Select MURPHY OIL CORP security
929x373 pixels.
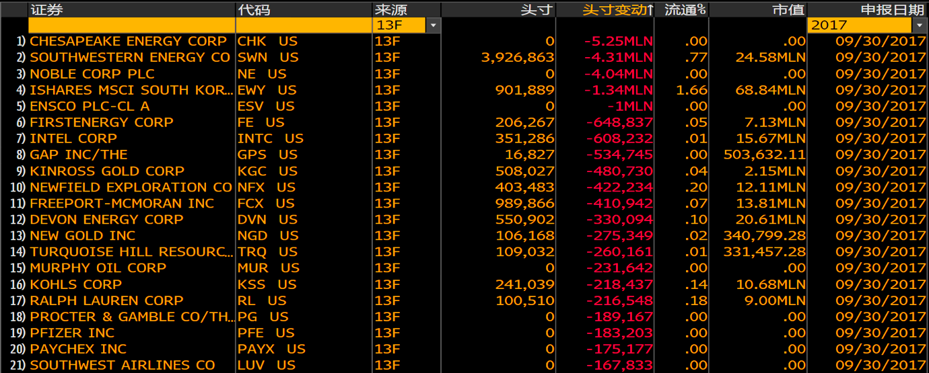coord(98,268)
